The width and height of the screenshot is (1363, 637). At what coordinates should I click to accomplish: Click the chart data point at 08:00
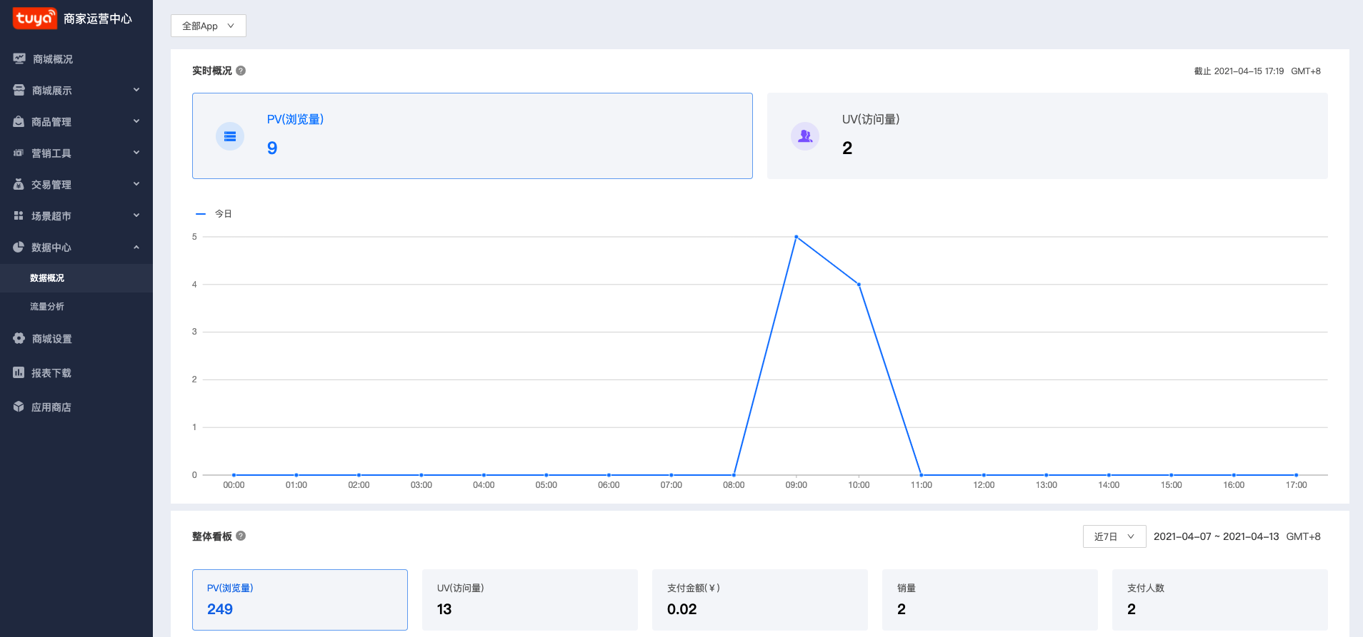click(734, 475)
